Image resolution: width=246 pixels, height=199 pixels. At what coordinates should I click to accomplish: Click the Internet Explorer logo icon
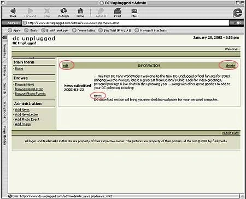238,13
